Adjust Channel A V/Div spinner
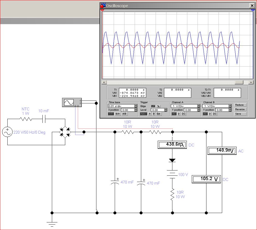 (199, 106)
